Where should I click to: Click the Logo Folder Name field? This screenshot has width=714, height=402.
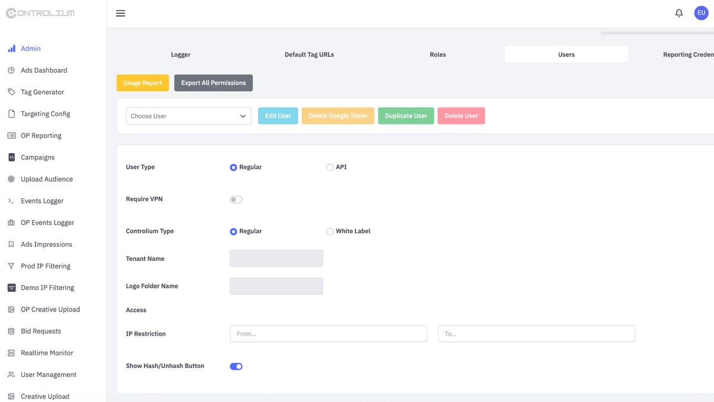point(276,286)
